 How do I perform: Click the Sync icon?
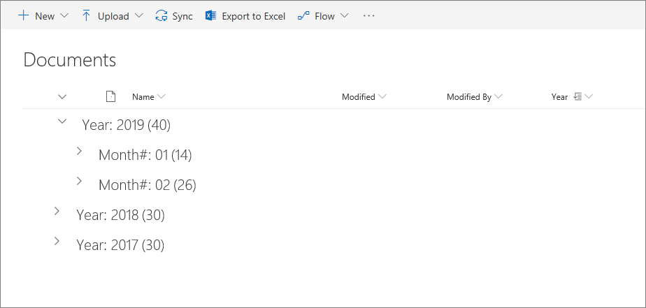(x=161, y=15)
